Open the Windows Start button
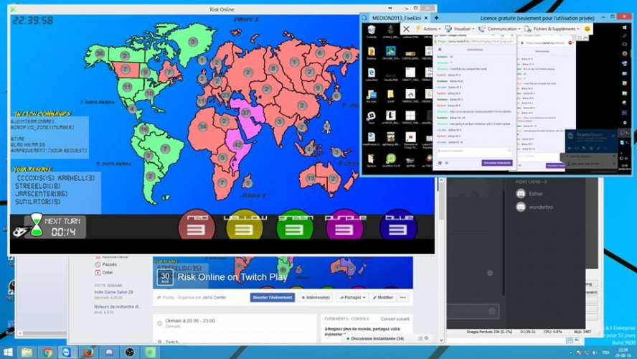The width and height of the screenshot is (637, 359). pyautogui.click(x=8, y=352)
